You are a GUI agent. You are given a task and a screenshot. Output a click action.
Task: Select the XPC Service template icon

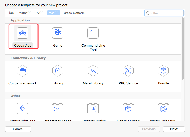128,71
